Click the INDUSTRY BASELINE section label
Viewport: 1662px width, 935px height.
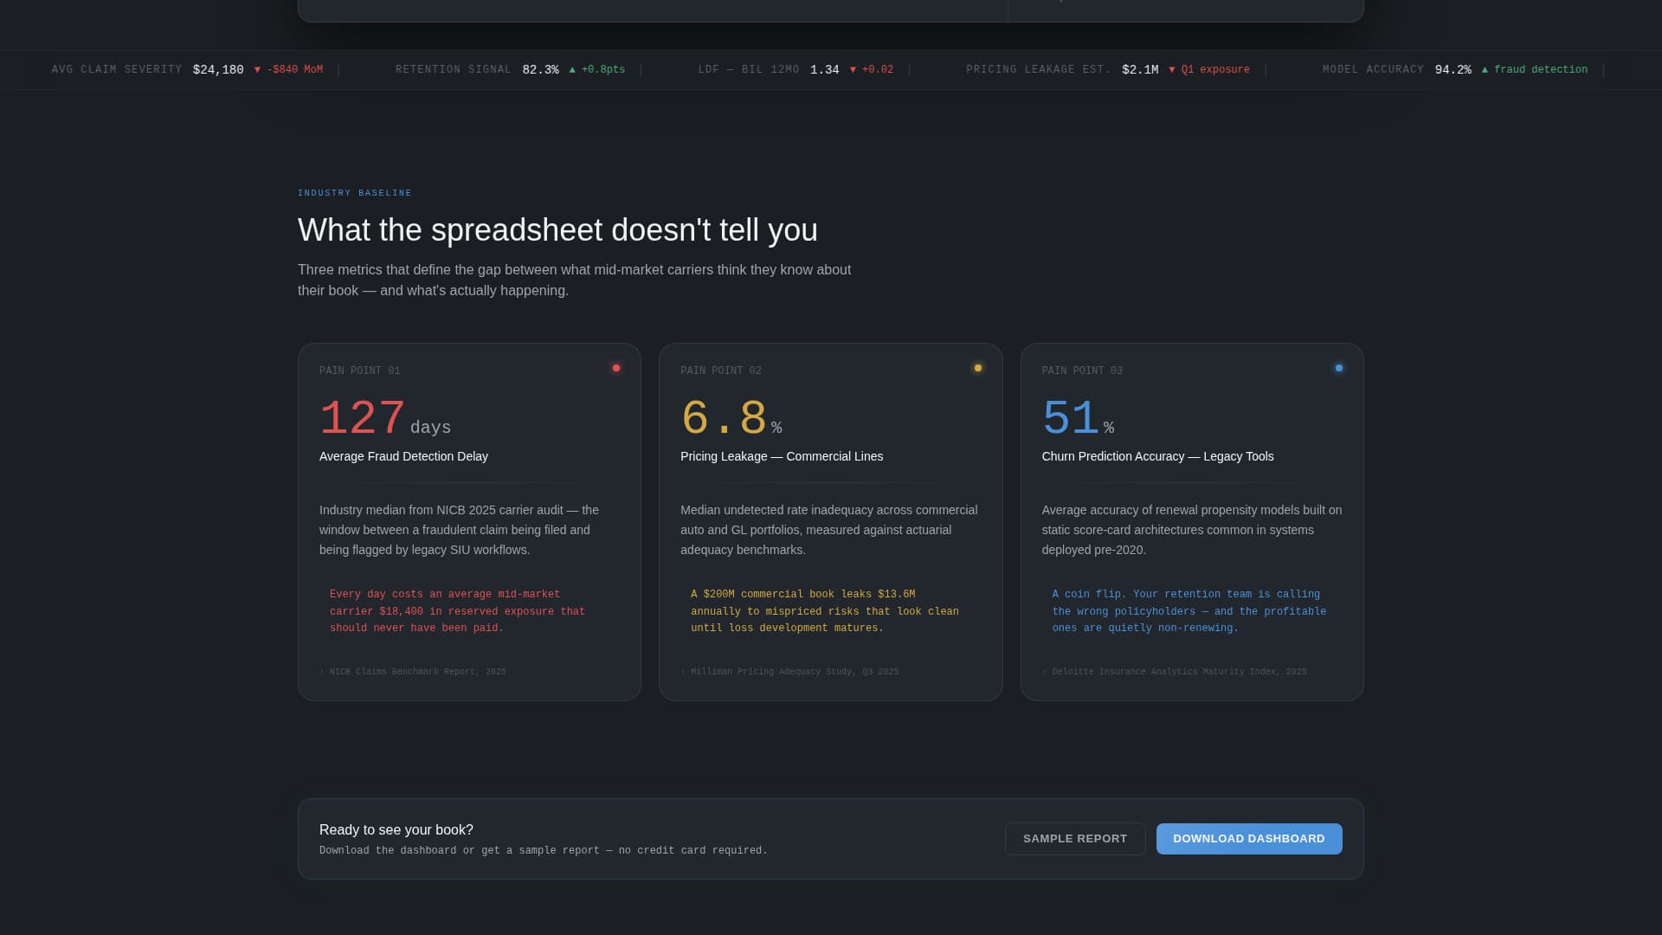[355, 192]
